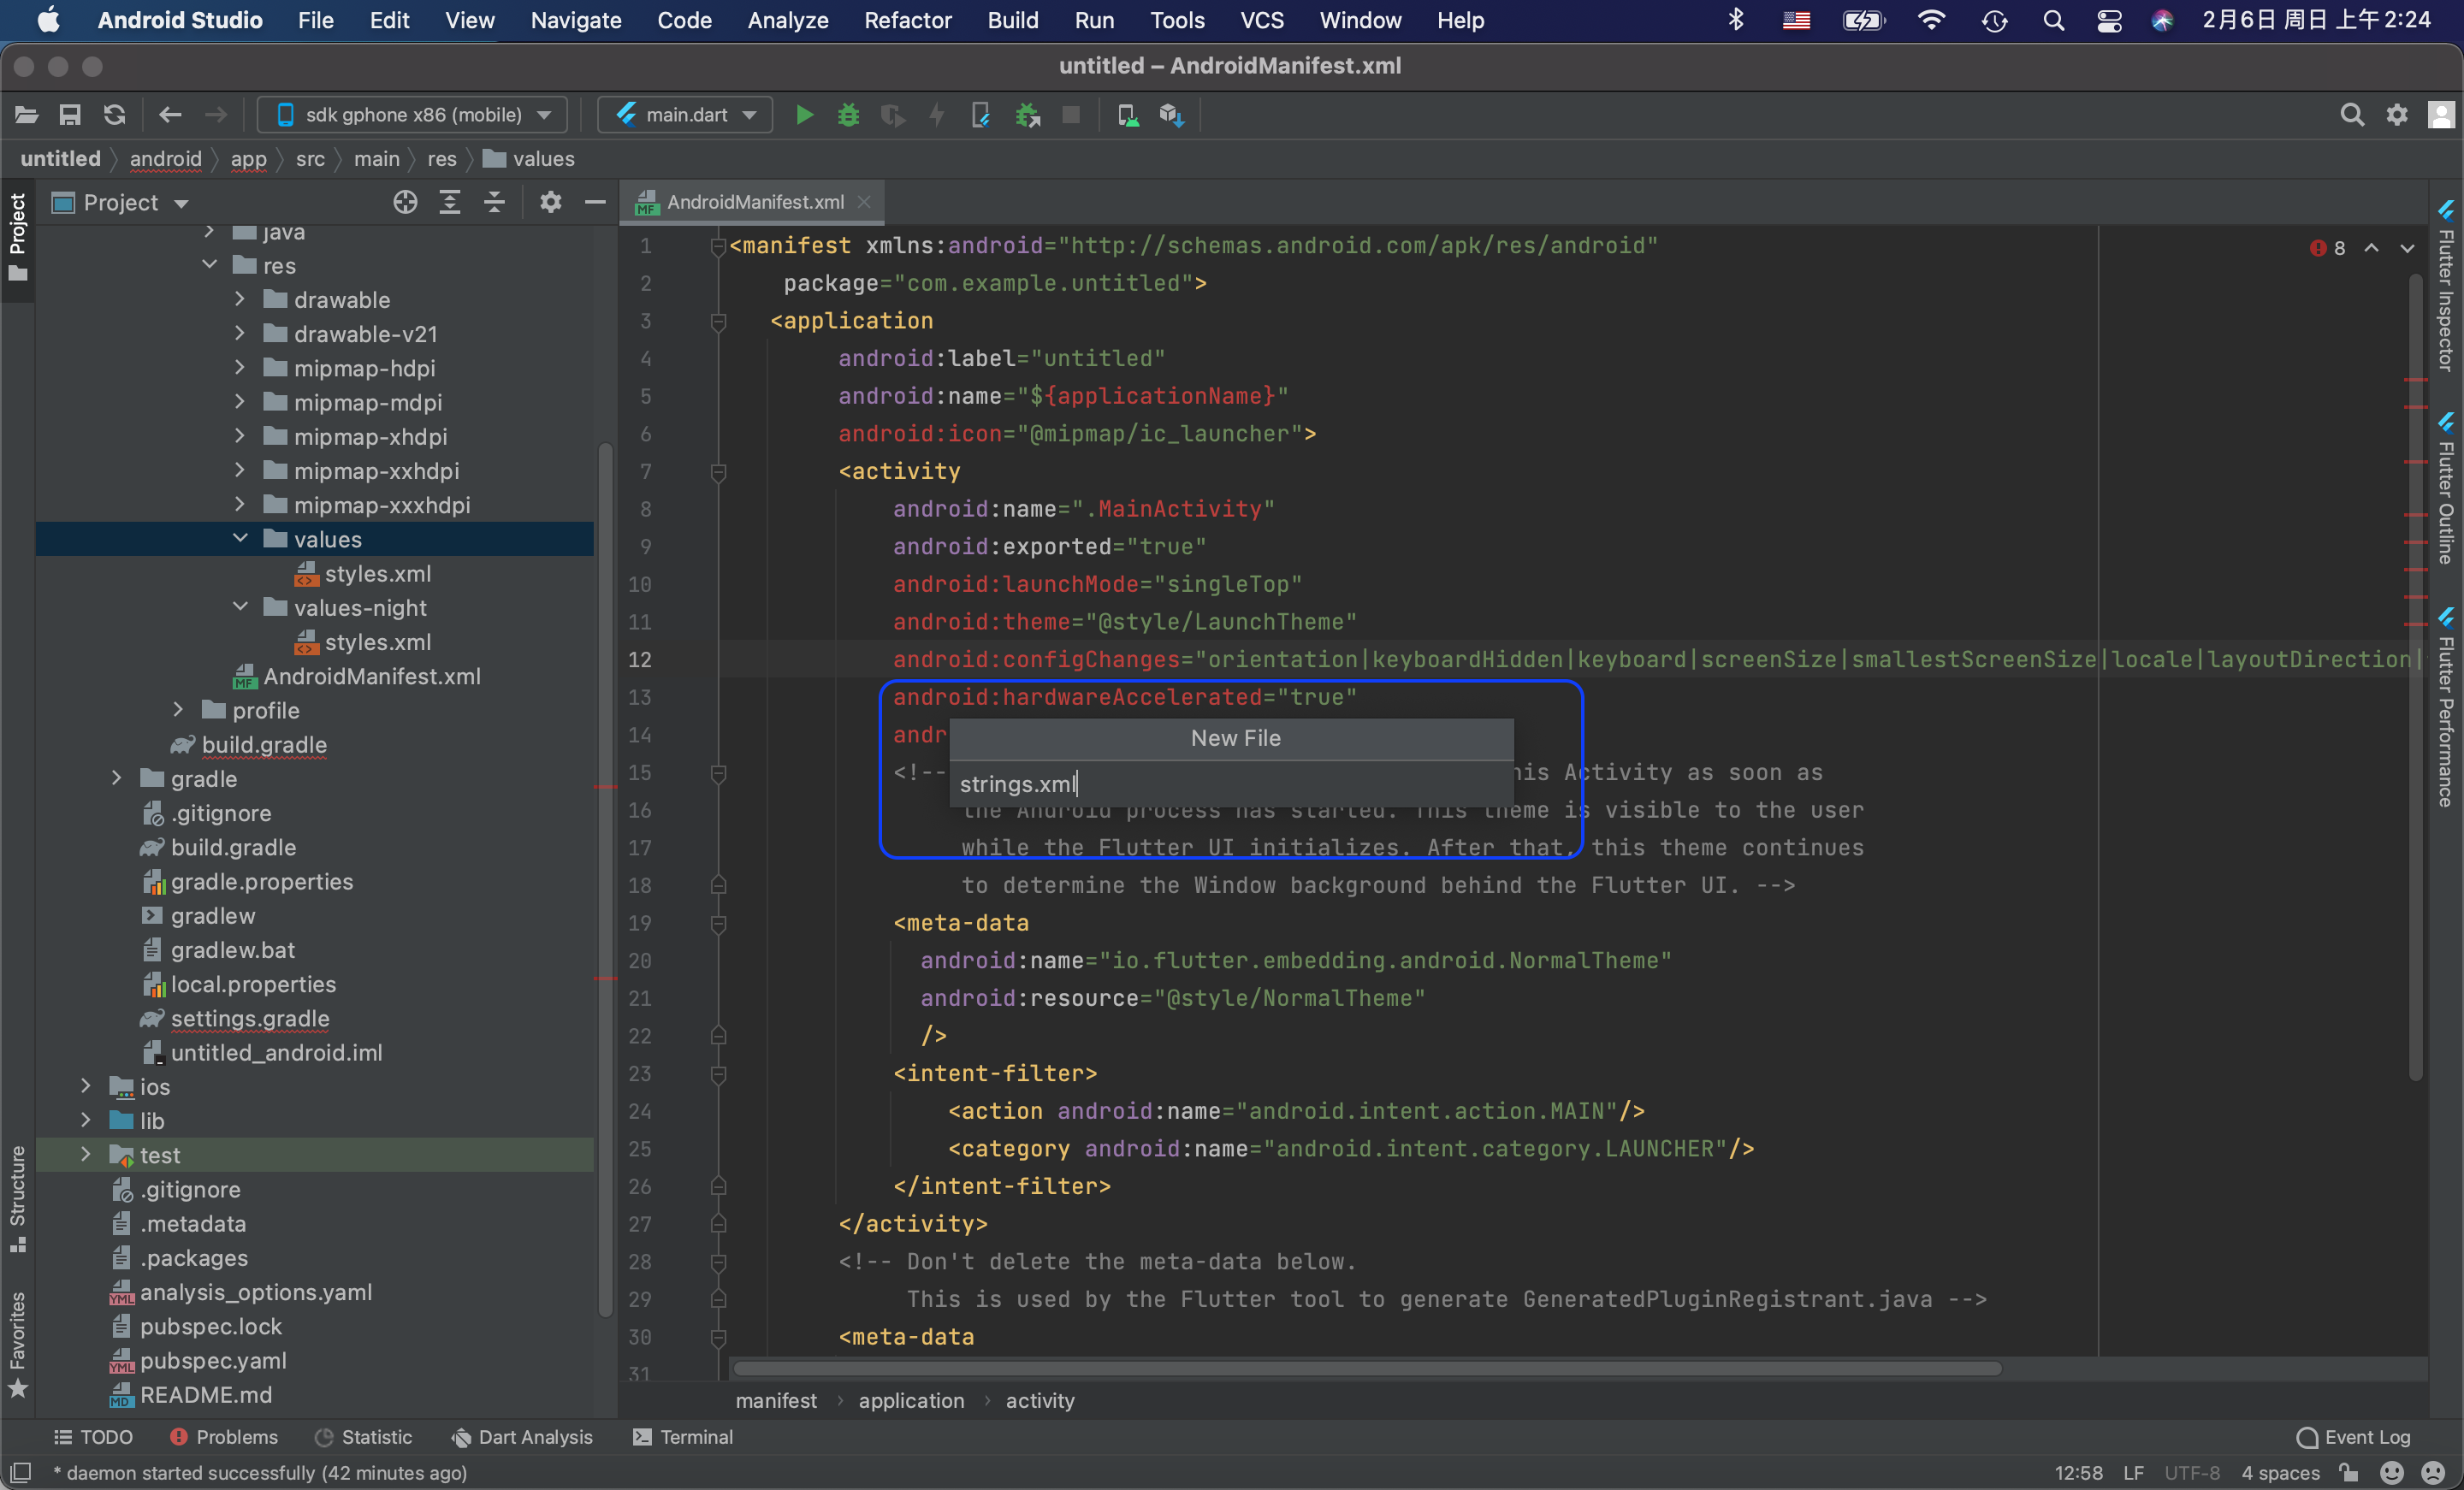Toggle the Dart Analysis tool window
The width and height of the screenshot is (2464, 1490).
point(521,1437)
